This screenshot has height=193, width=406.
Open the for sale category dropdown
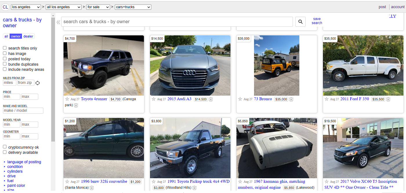[x=98, y=7]
